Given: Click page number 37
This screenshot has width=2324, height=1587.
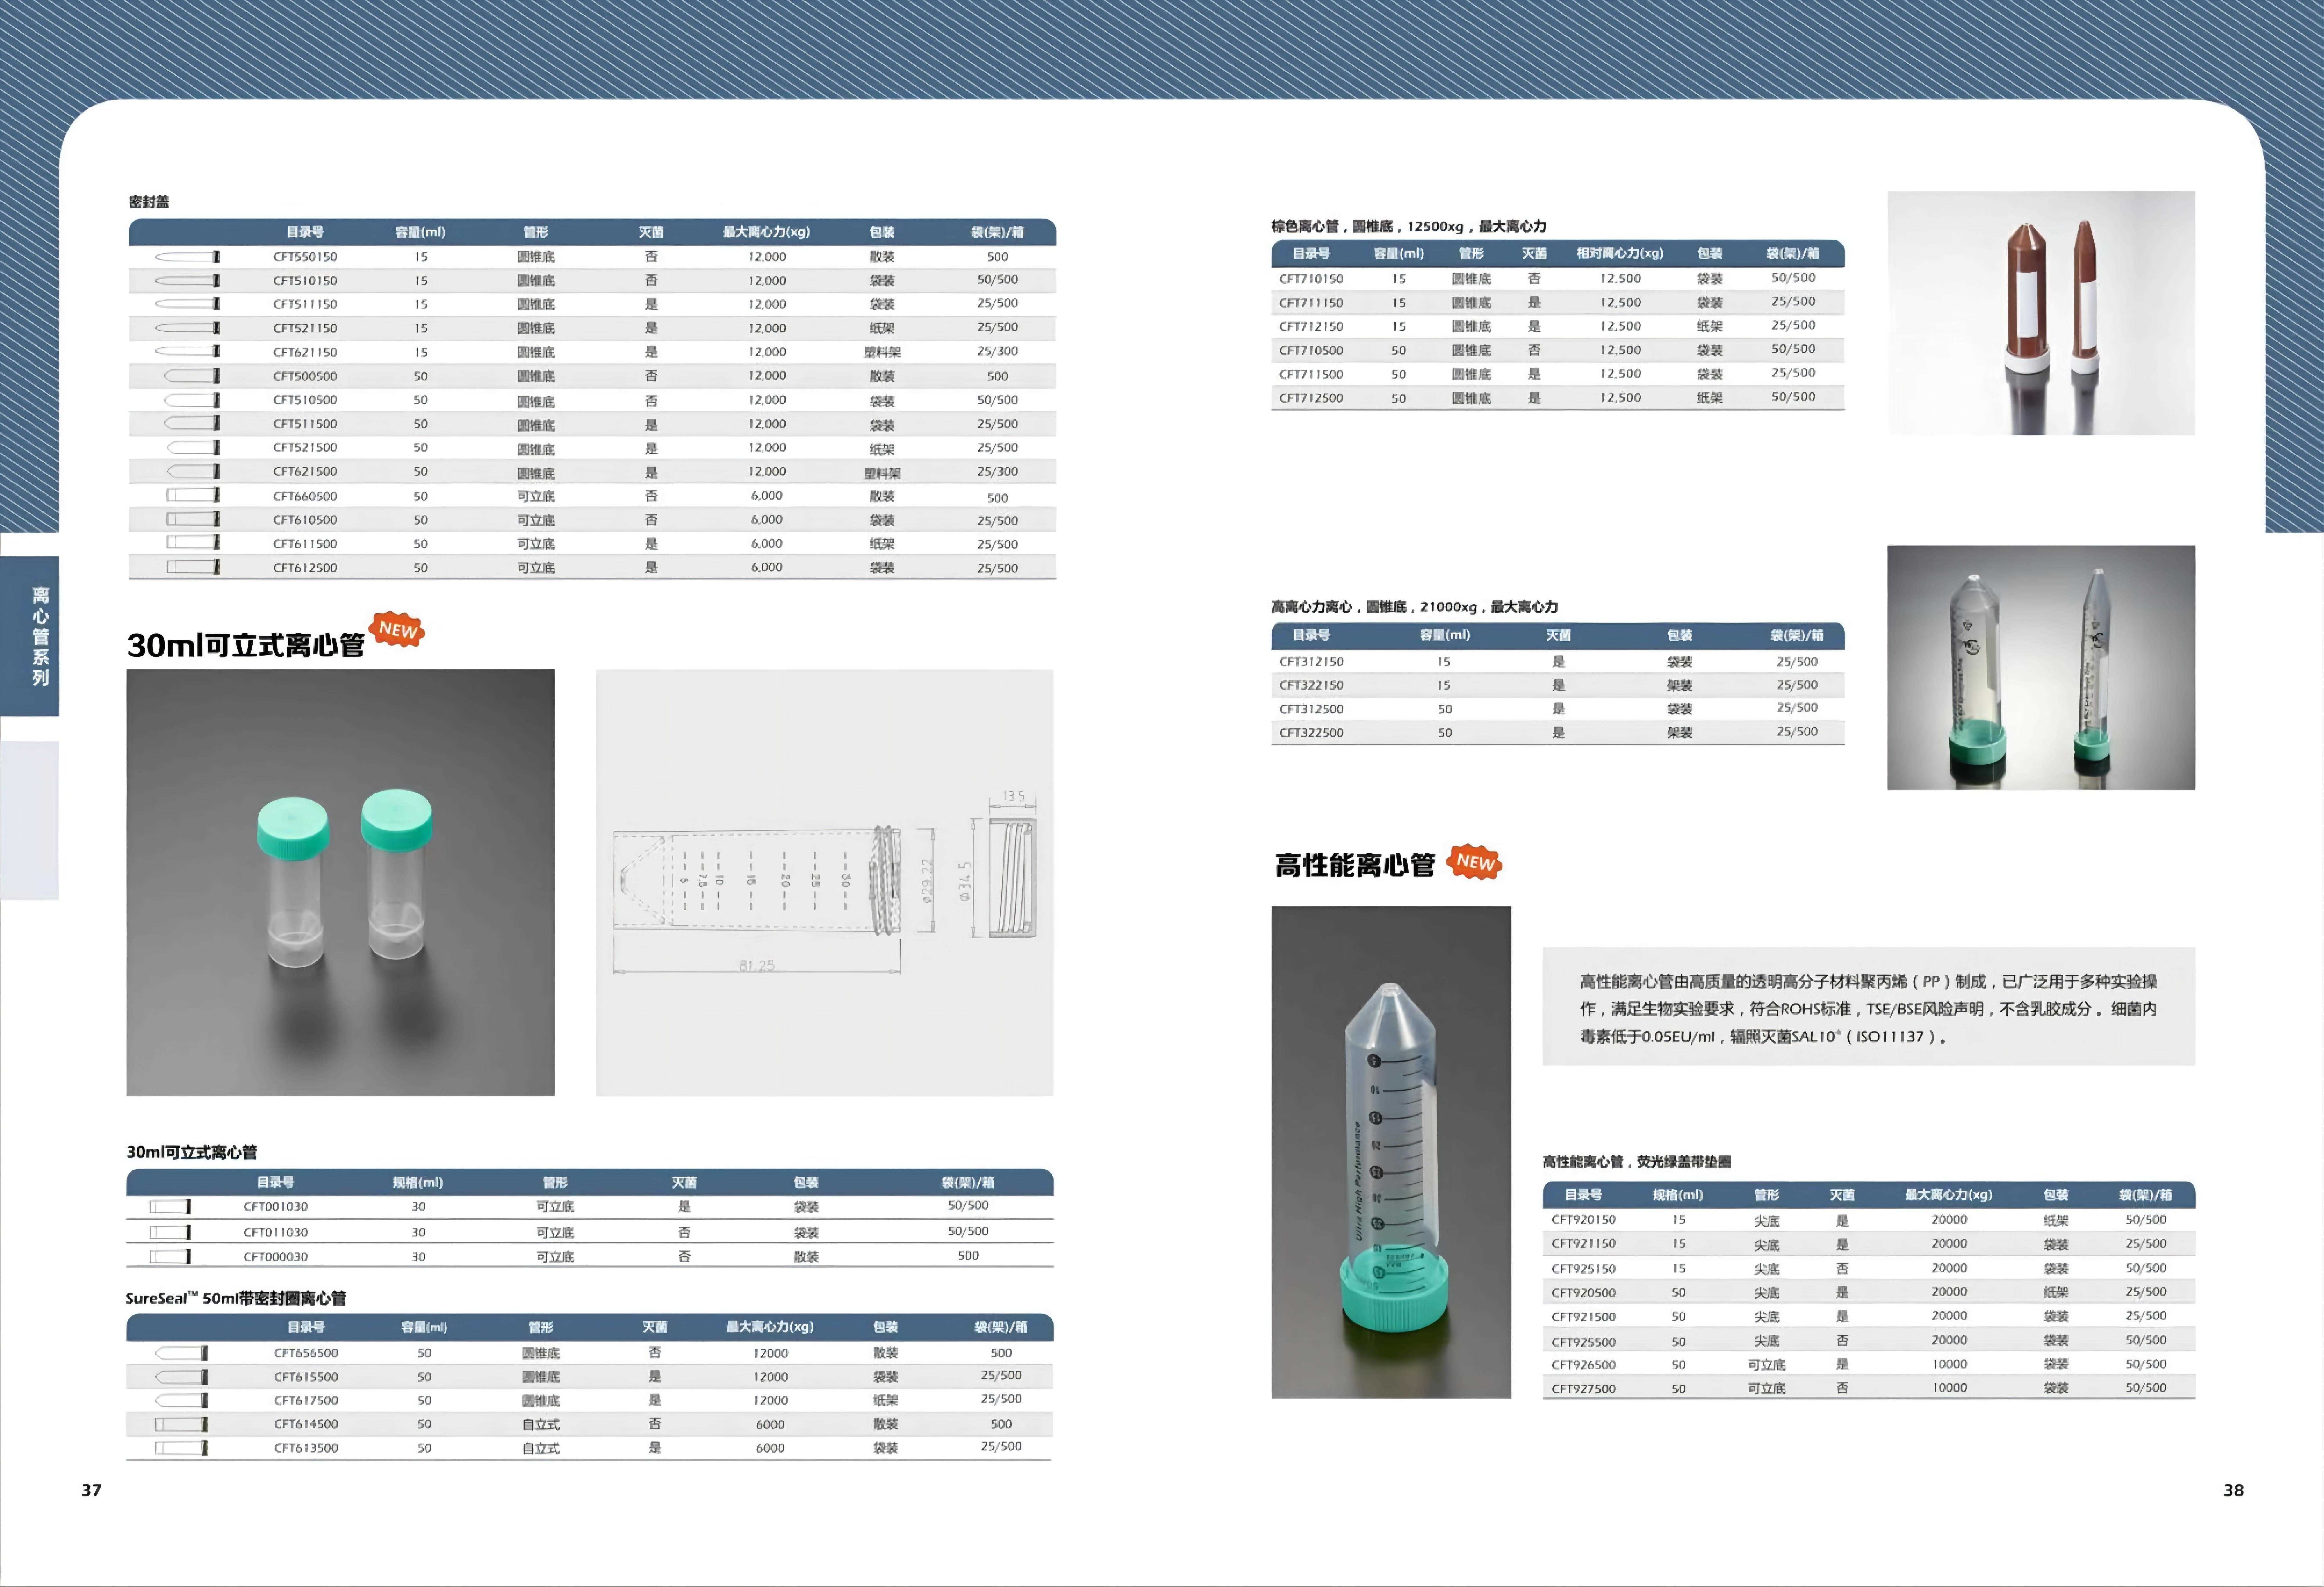Looking at the screenshot, I should pos(91,1490).
